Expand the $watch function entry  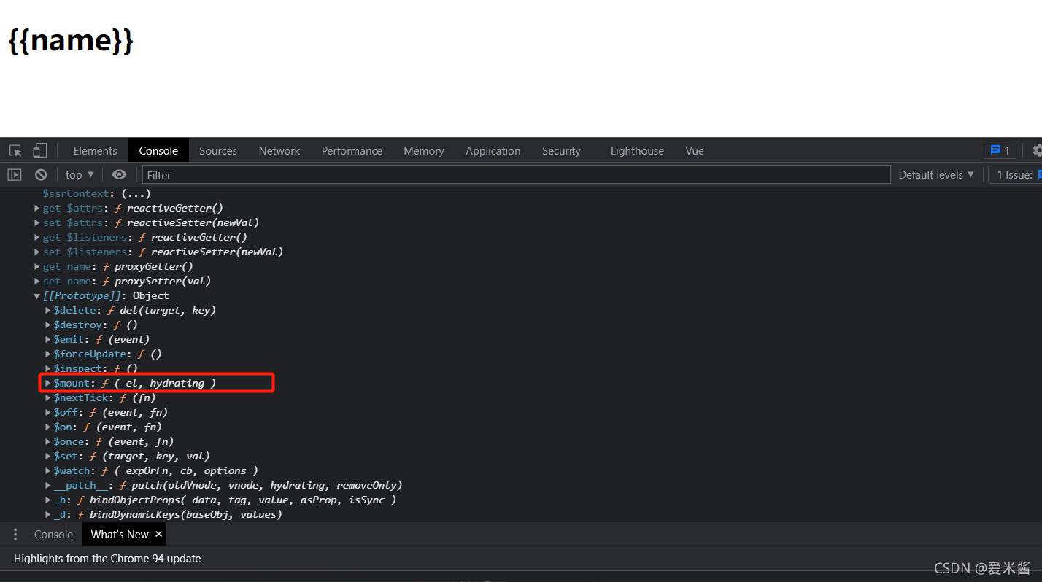[x=48, y=471]
